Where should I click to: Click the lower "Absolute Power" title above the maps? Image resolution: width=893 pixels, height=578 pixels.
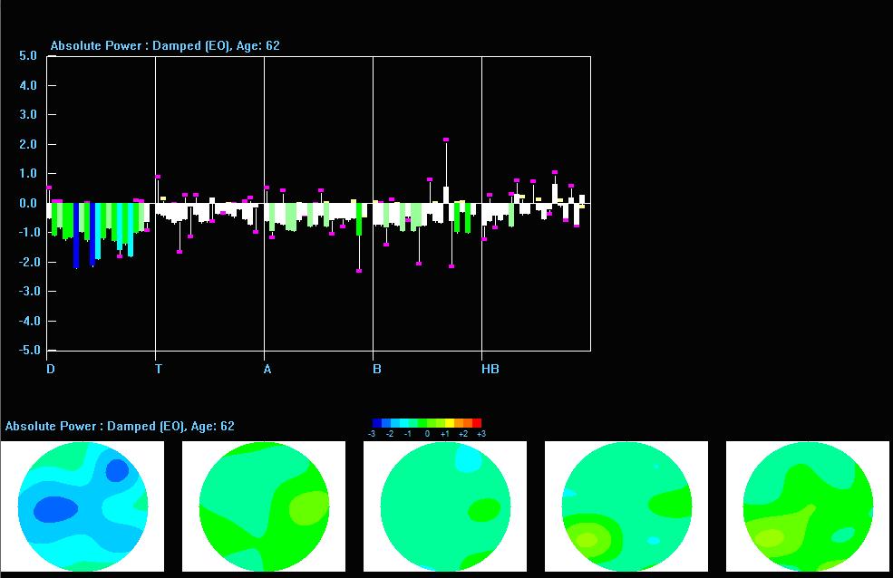point(119,426)
